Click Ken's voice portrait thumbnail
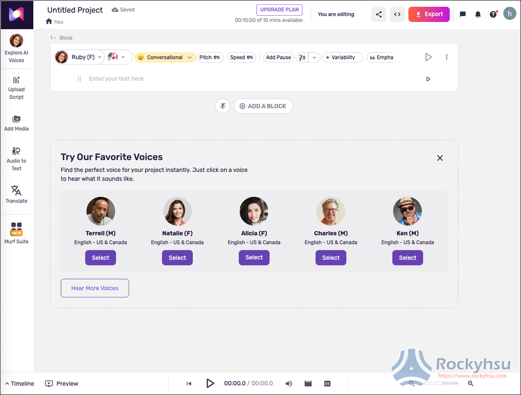Image resolution: width=521 pixels, height=395 pixels. point(407,211)
